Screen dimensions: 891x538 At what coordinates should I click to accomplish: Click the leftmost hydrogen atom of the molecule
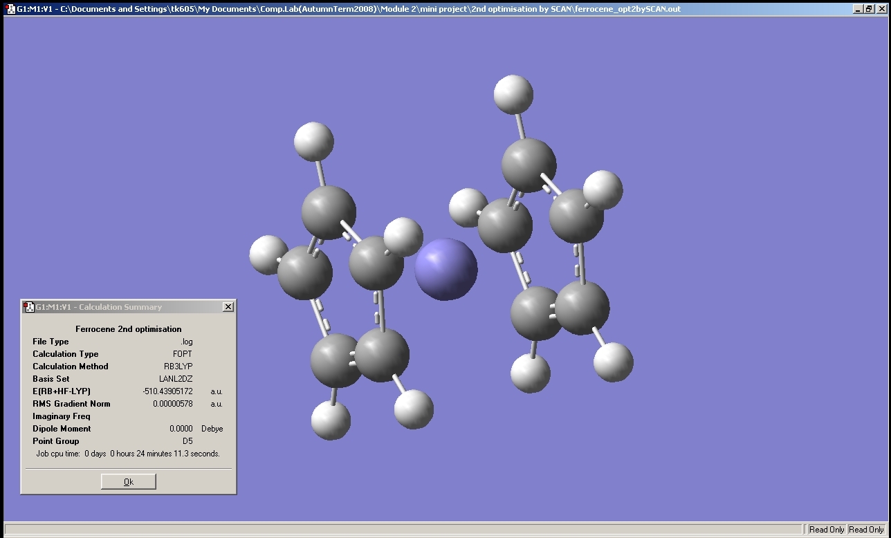point(267,254)
